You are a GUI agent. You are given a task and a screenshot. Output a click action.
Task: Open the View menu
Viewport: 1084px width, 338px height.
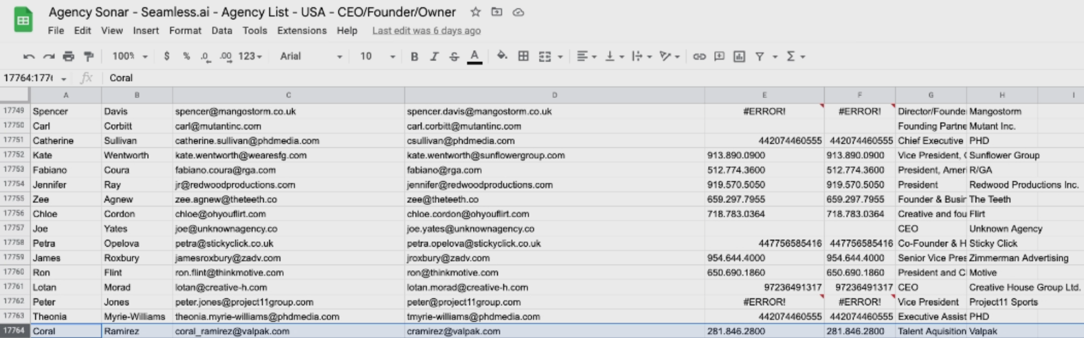(x=112, y=30)
